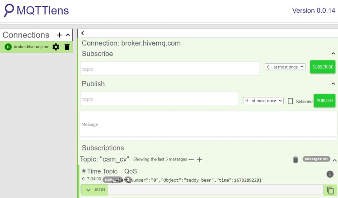The height and width of the screenshot is (198, 338).
Task: Add a new connection with plus icon
Action: pyautogui.click(x=59, y=35)
